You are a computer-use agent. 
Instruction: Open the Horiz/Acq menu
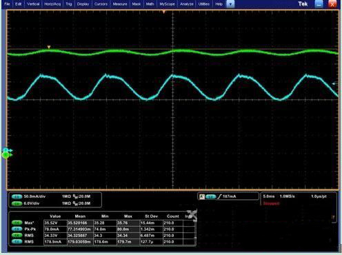[52, 4]
